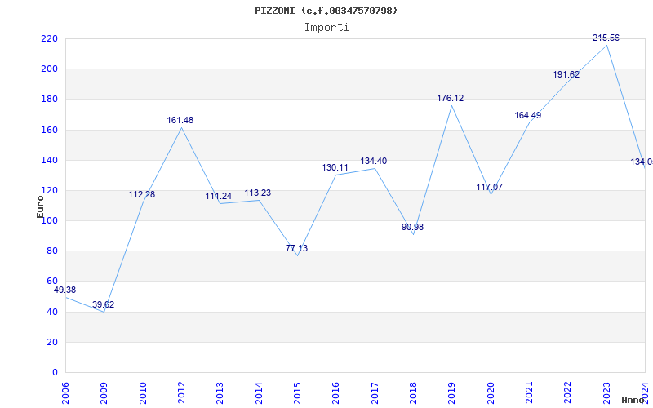The image size is (653, 408).
Task: Click the x-axis year 2023
Action: [x=606, y=392]
